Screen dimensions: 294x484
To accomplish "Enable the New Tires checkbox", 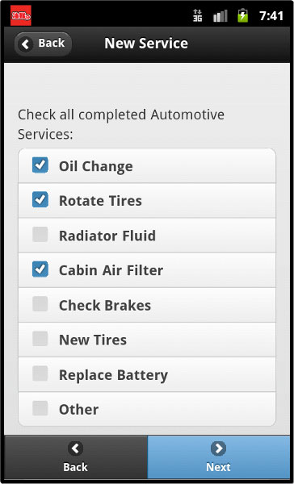I will (x=40, y=339).
